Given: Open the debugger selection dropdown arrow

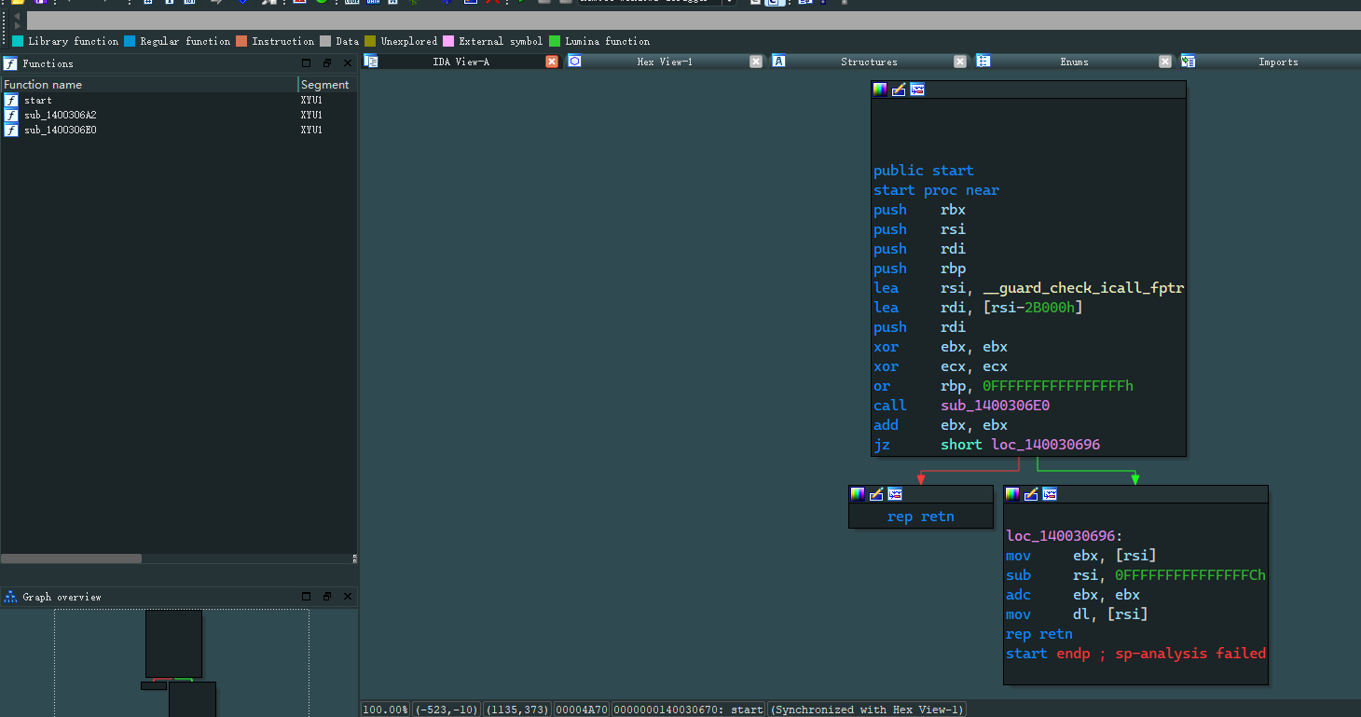Looking at the screenshot, I should click(x=729, y=3).
